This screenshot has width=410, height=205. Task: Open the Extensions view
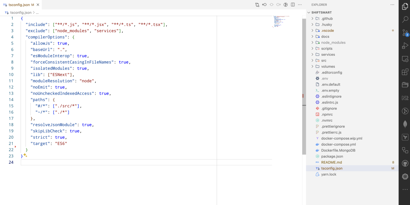[x=405, y=72]
